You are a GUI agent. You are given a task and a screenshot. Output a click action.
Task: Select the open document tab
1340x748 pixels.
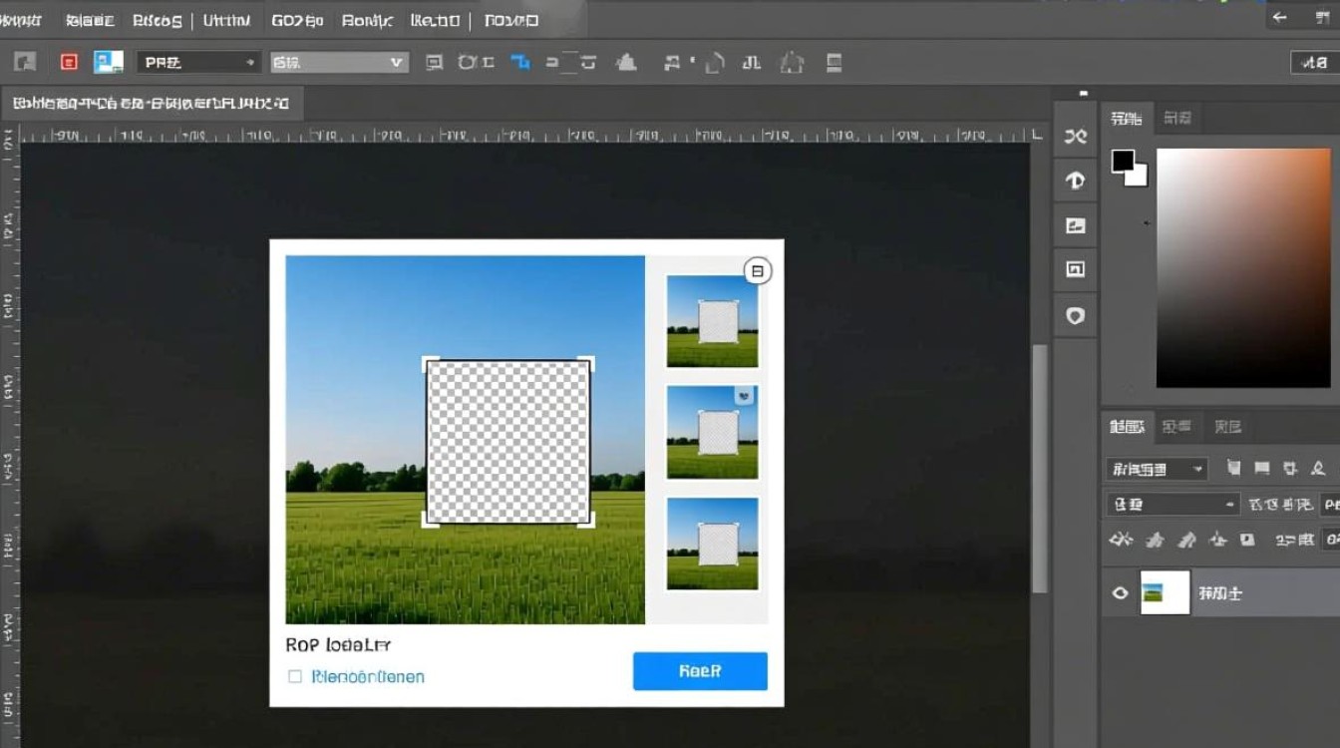coord(152,103)
